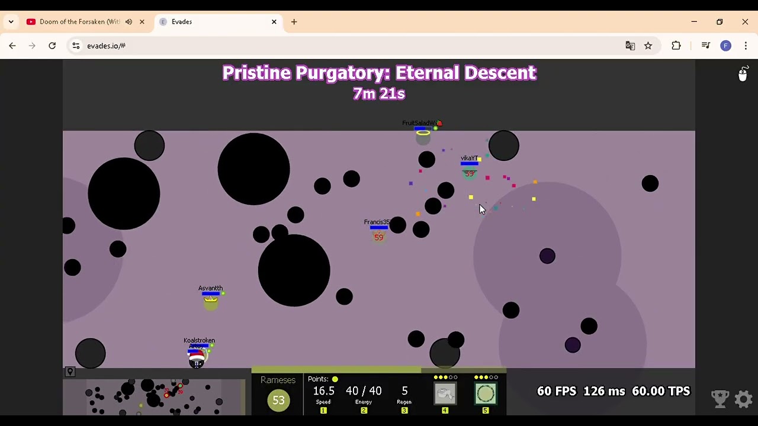Click the Points indicator dot
The width and height of the screenshot is (758, 426).
click(335, 379)
